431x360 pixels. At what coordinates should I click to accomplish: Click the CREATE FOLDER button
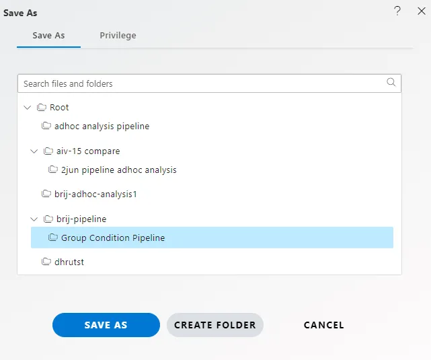[x=215, y=325]
